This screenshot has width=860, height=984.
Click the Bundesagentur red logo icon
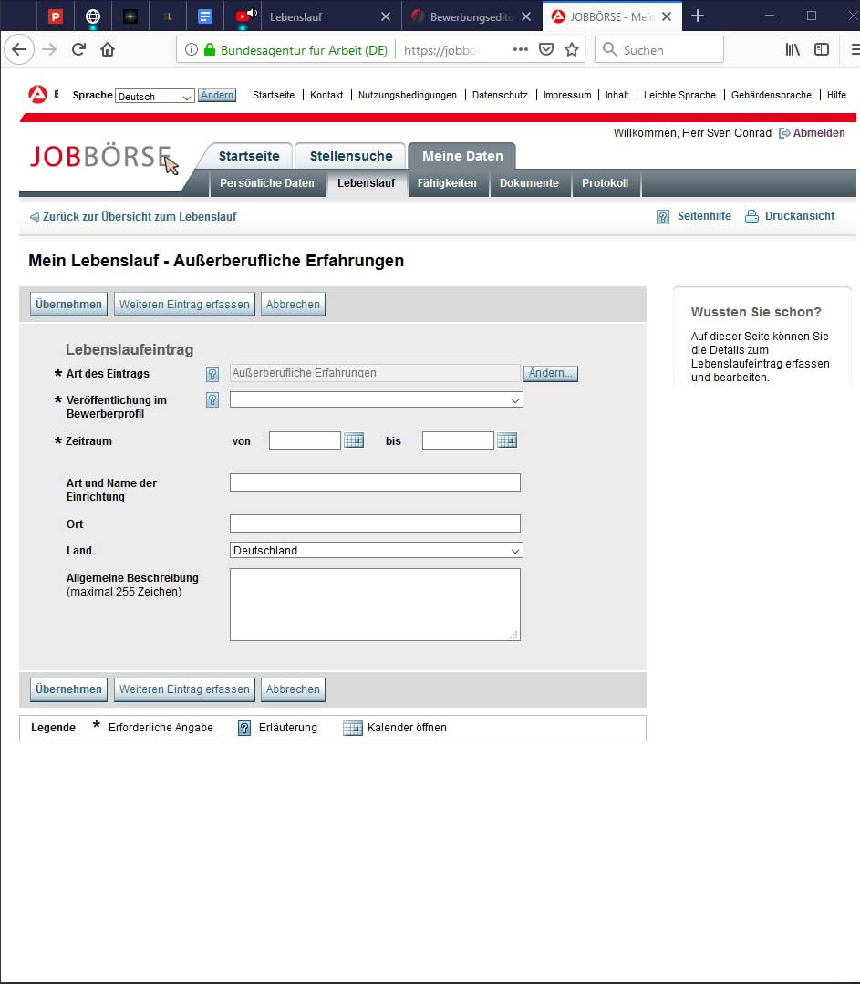37,94
